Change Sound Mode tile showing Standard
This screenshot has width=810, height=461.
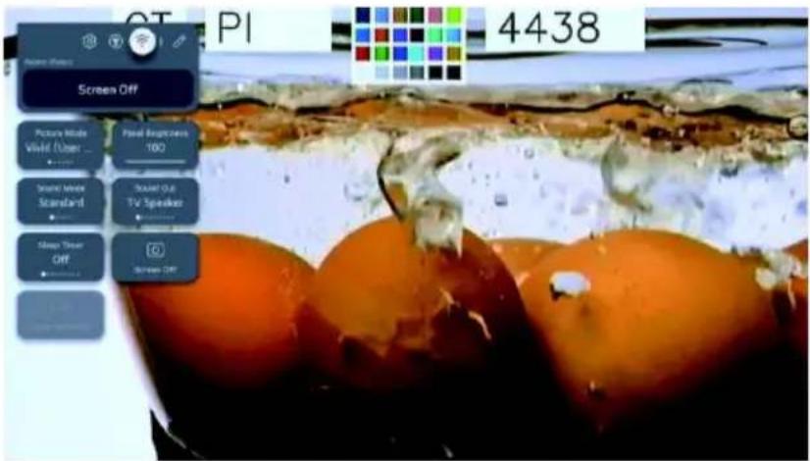[x=61, y=201]
